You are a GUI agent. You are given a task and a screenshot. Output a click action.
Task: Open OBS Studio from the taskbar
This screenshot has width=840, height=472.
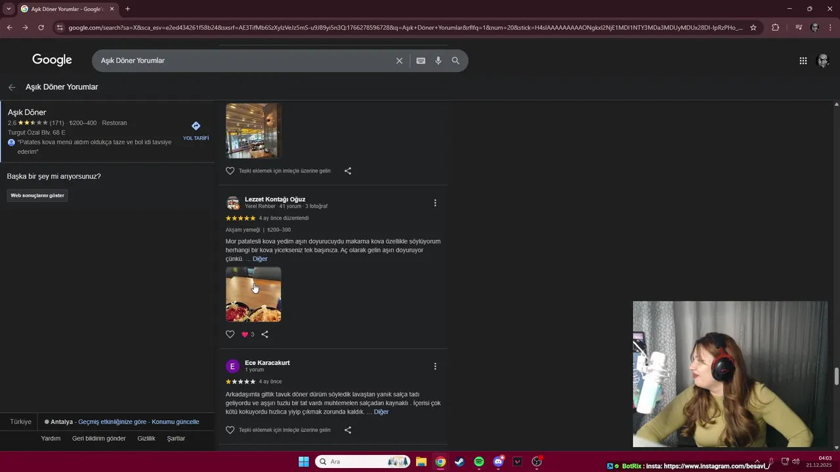click(x=537, y=462)
